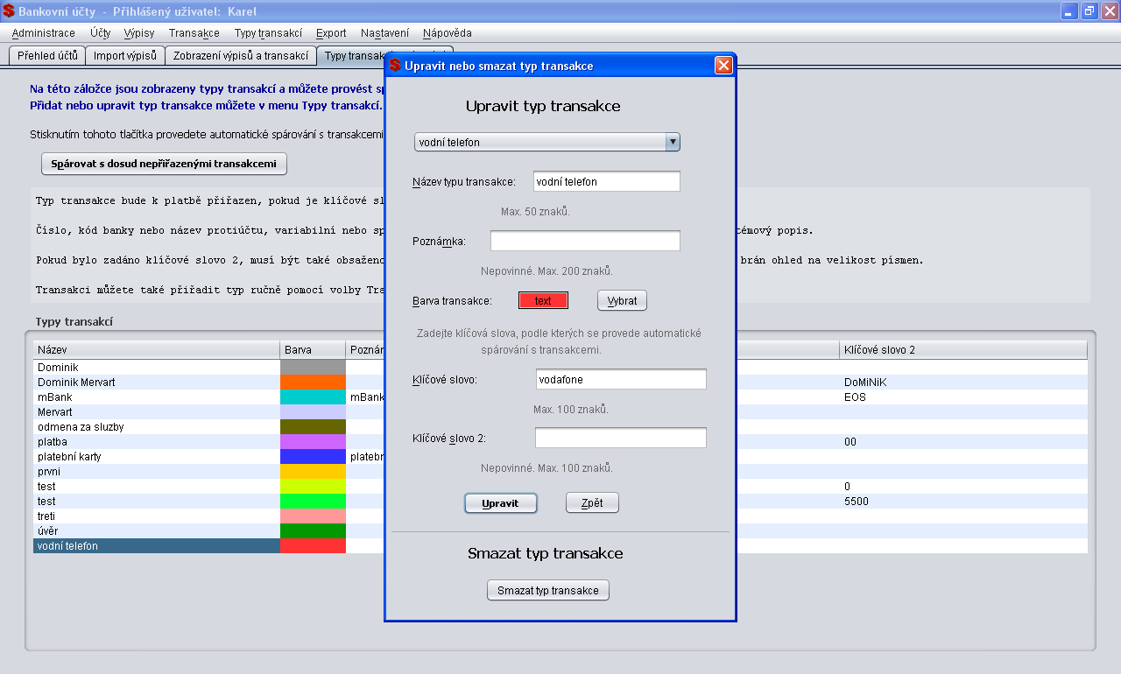
Task: Select the orange swatch in Dominik Mervart row
Action: coord(313,383)
